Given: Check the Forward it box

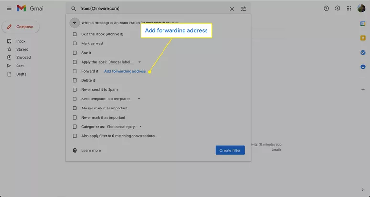Looking at the screenshot, I should click(x=75, y=71).
